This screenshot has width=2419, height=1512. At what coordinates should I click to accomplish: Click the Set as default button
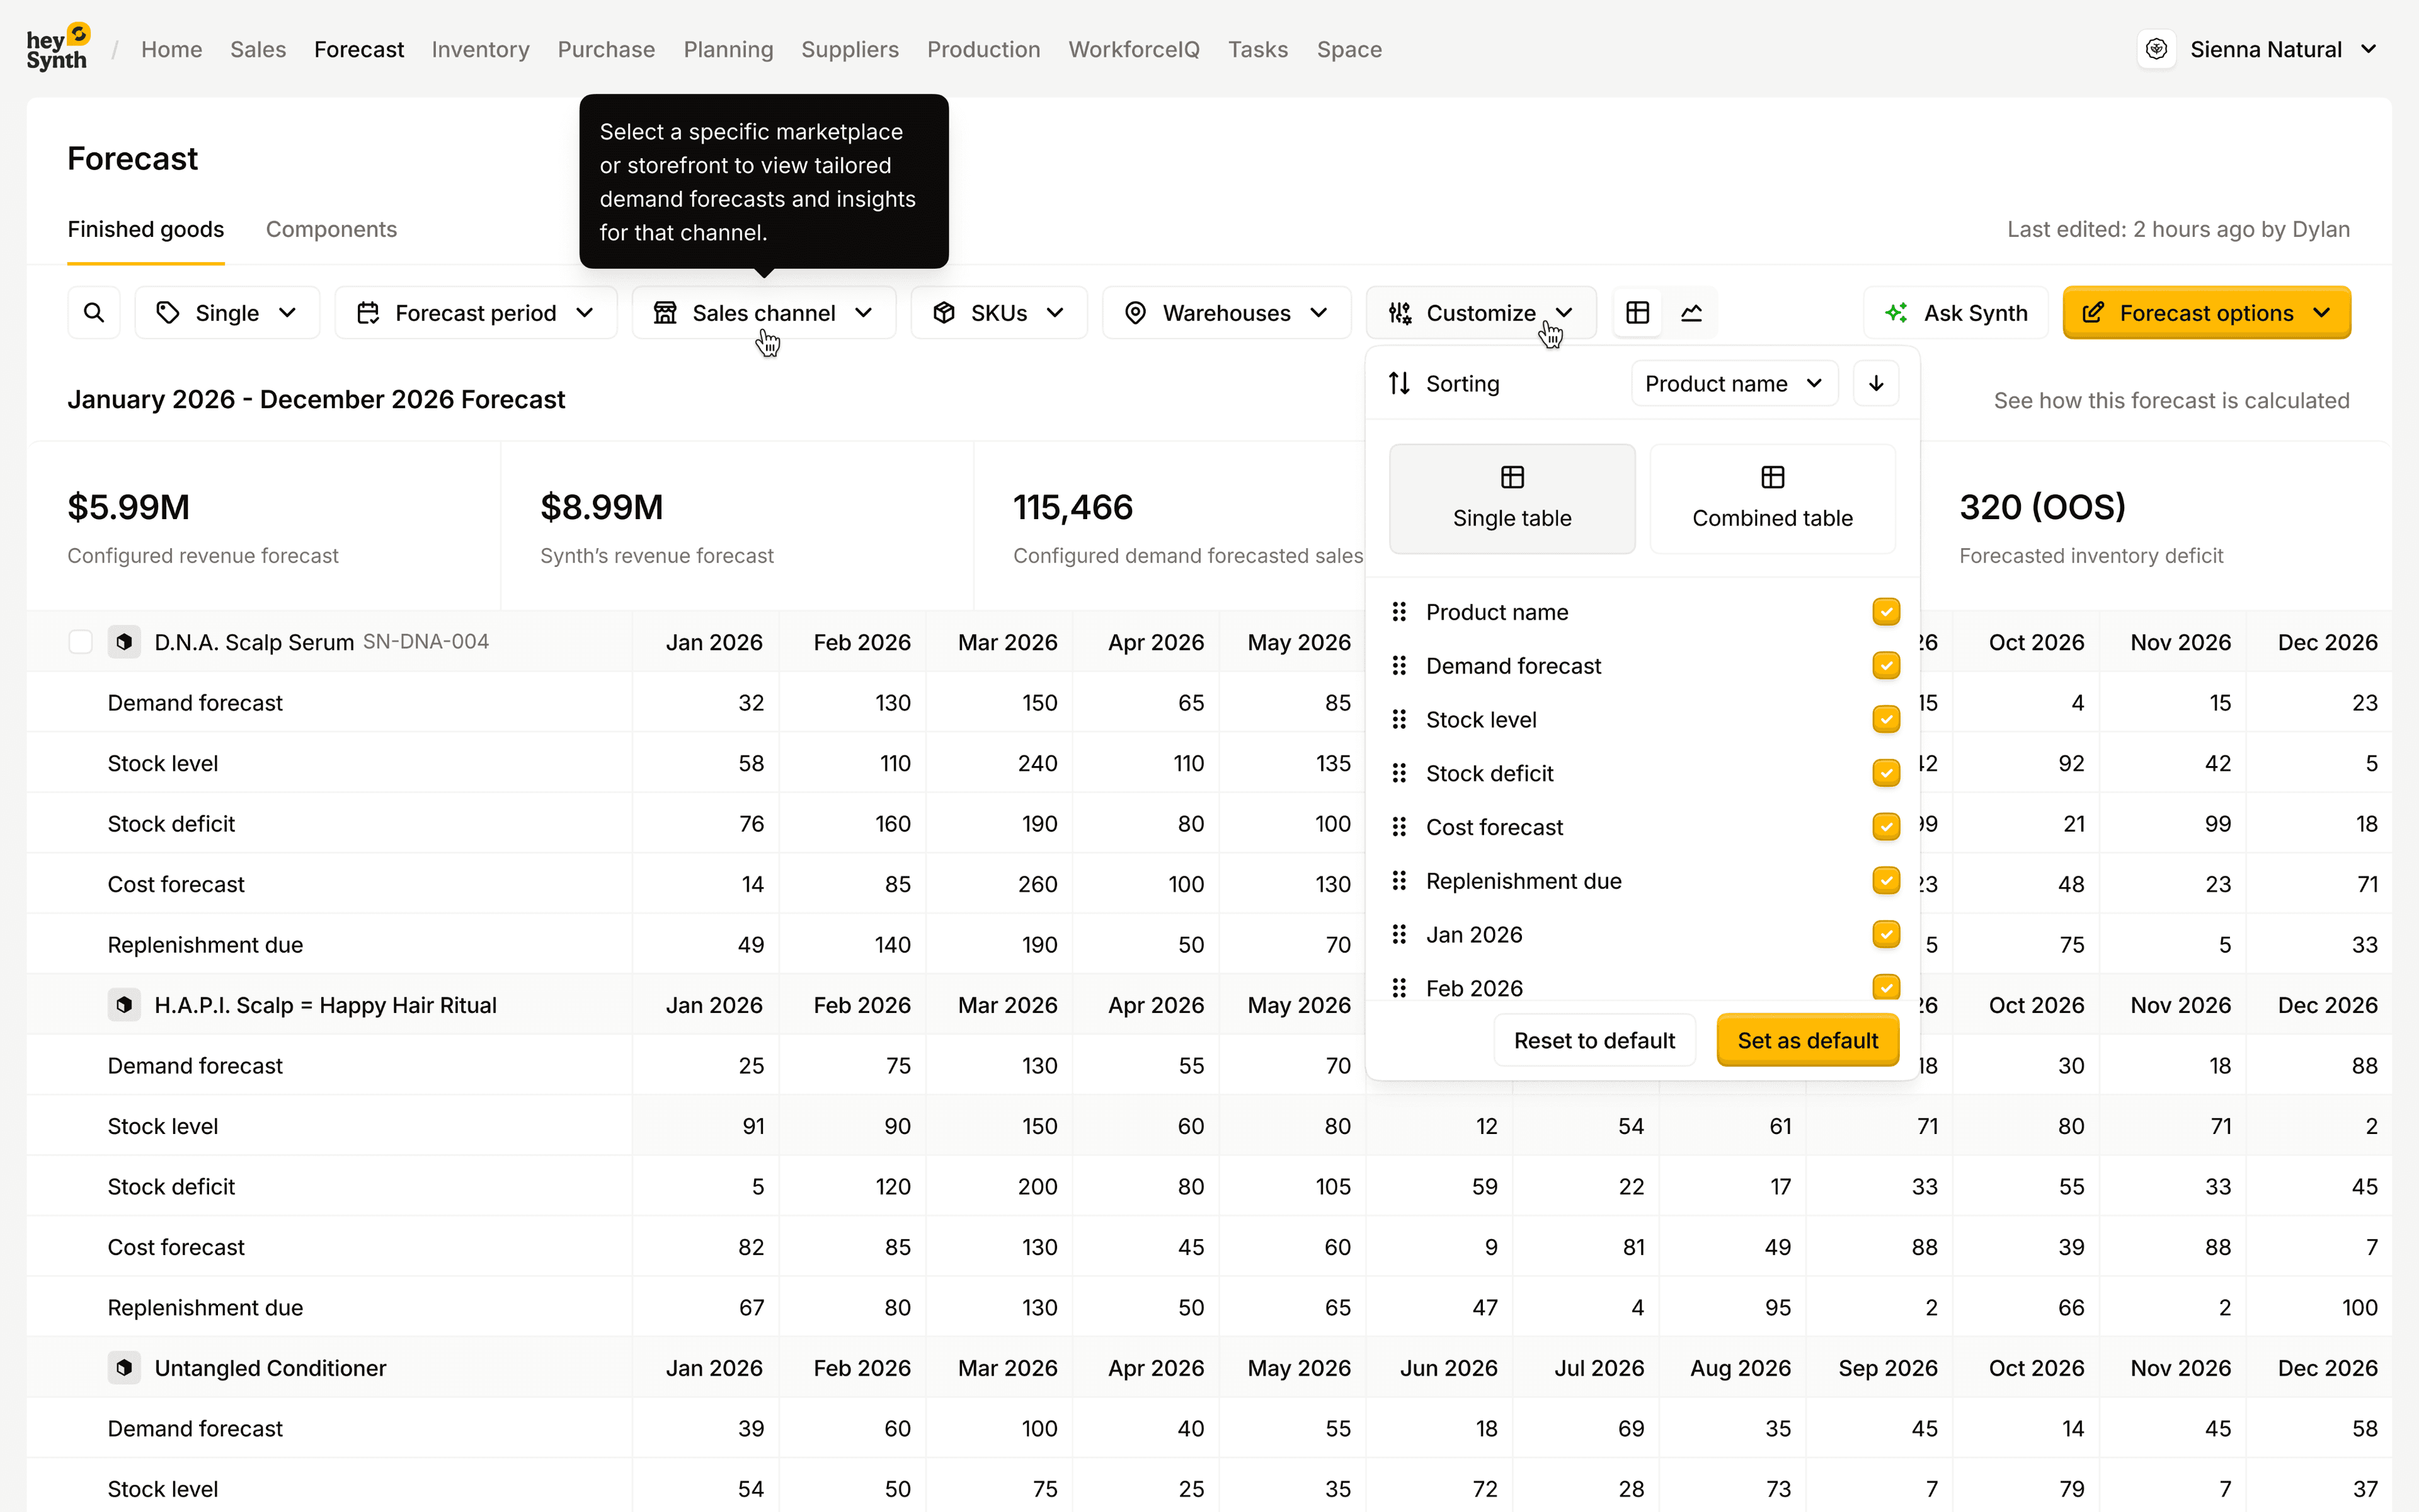(x=1807, y=1040)
